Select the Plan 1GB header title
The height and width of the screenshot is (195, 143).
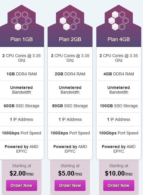point(21,39)
